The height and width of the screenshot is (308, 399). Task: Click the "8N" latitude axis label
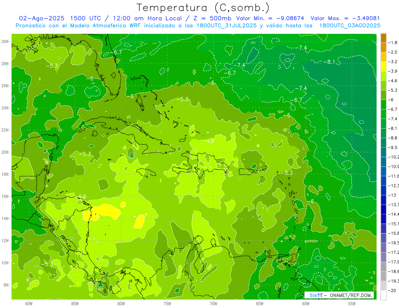pos(6,285)
